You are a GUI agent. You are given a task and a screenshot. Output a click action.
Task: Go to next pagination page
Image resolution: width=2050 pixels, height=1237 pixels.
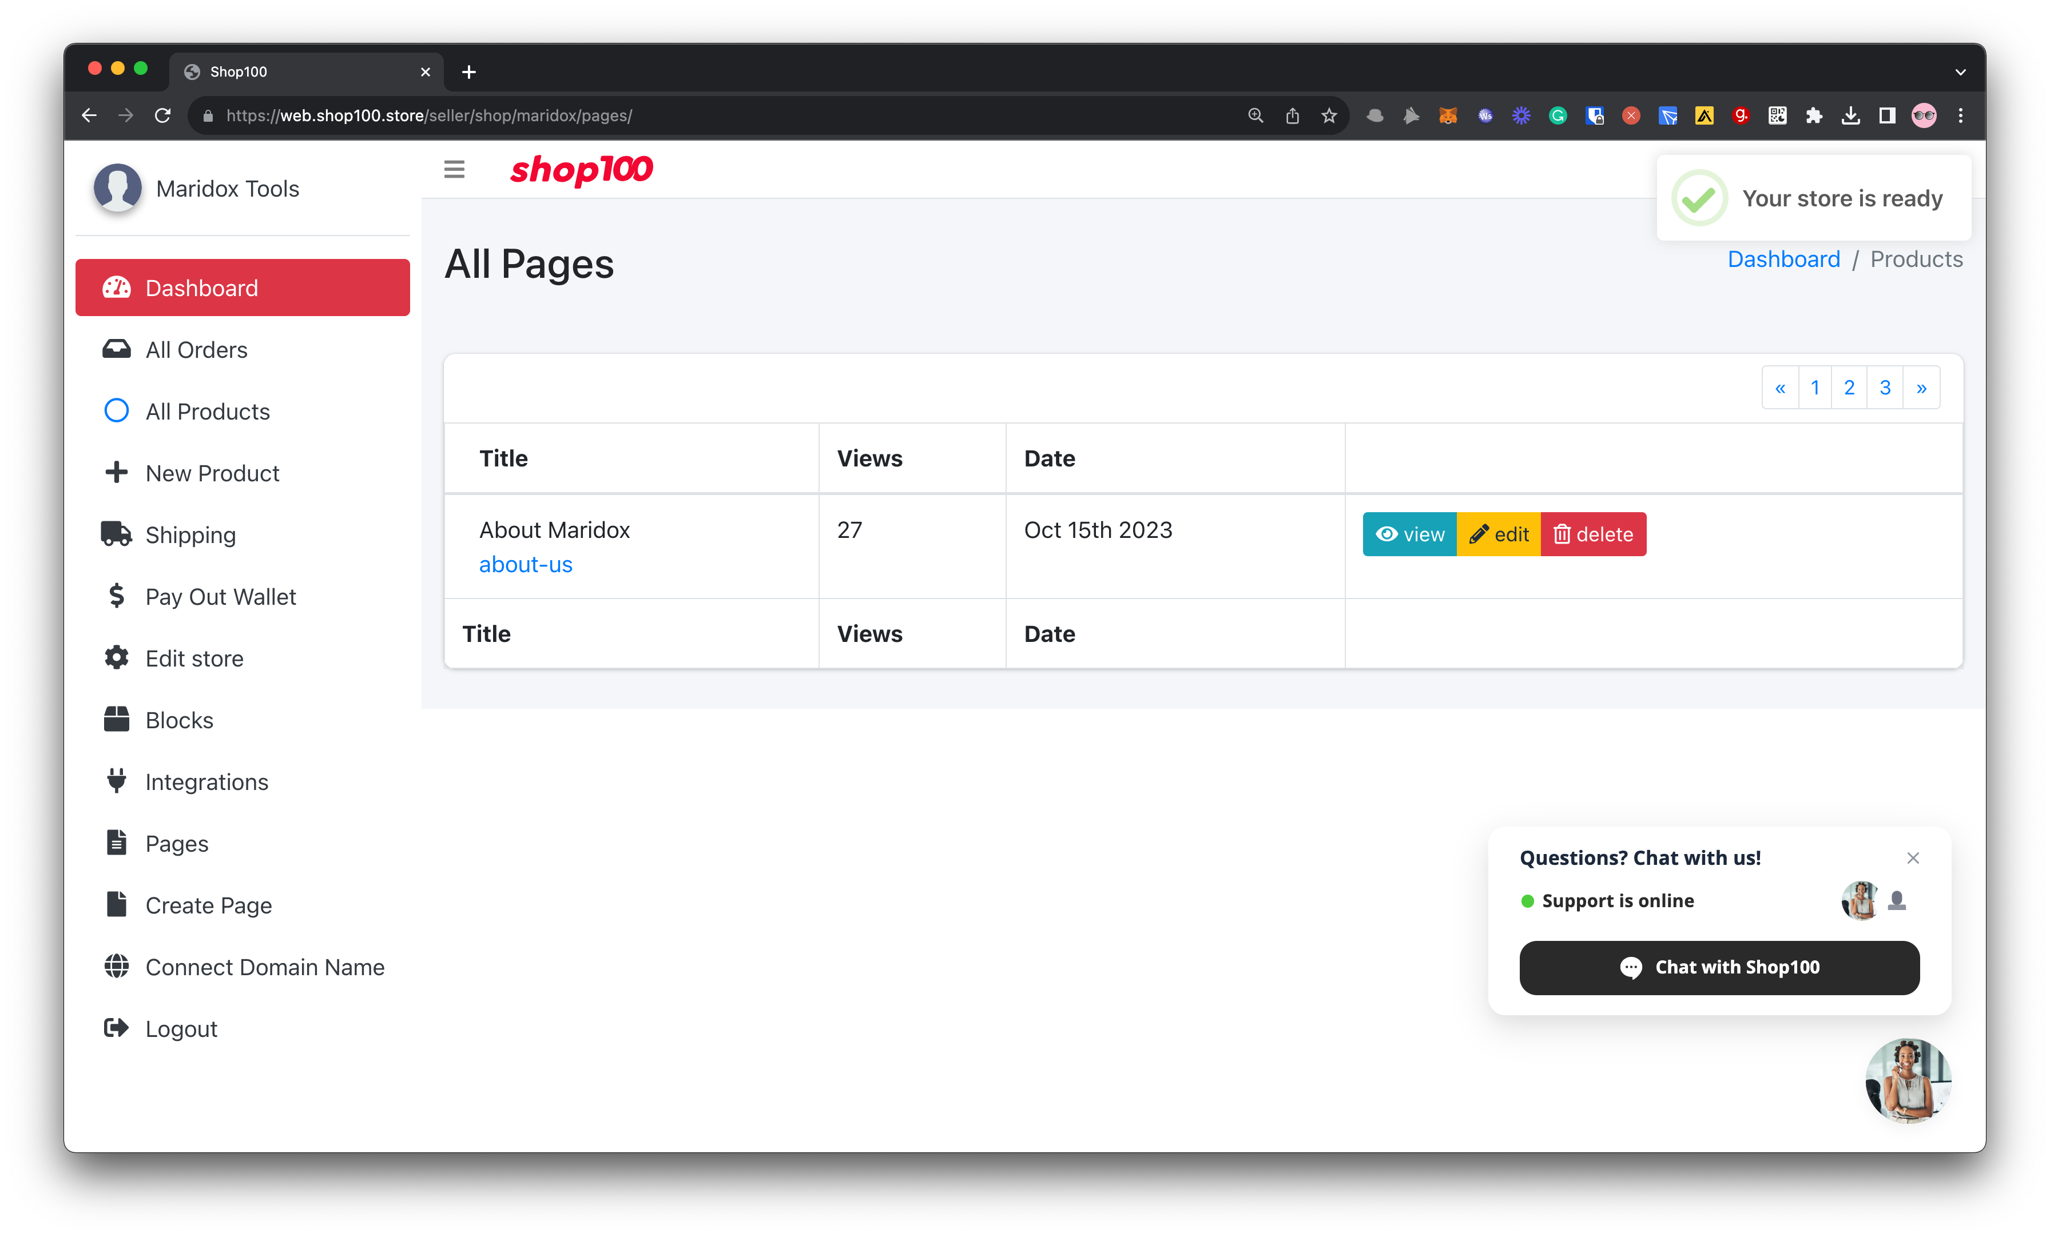pyautogui.click(x=1922, y=388)
